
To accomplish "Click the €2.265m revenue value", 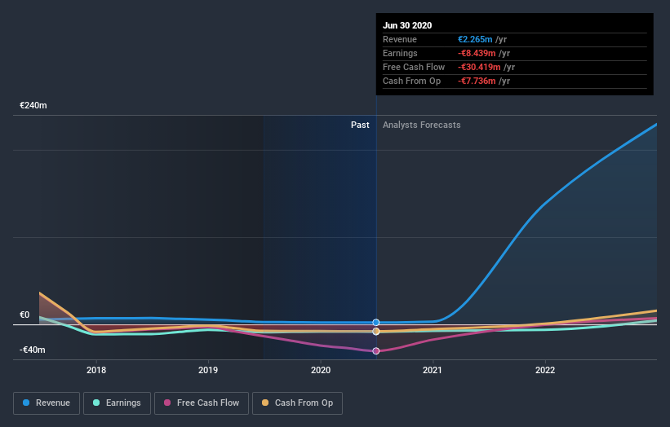I will (475, 39).
